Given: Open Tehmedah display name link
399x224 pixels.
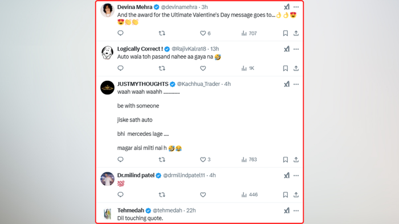Looking at the screenshot, I should click(x=131, y=210).
